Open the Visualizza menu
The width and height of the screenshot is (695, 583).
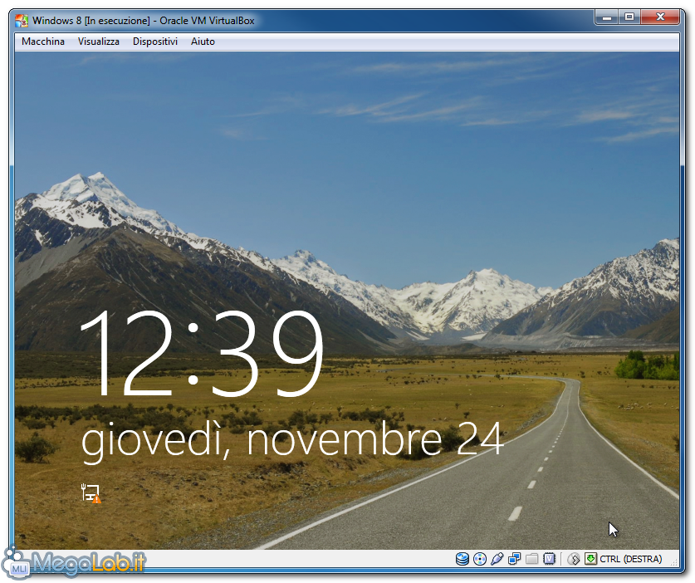99,42
